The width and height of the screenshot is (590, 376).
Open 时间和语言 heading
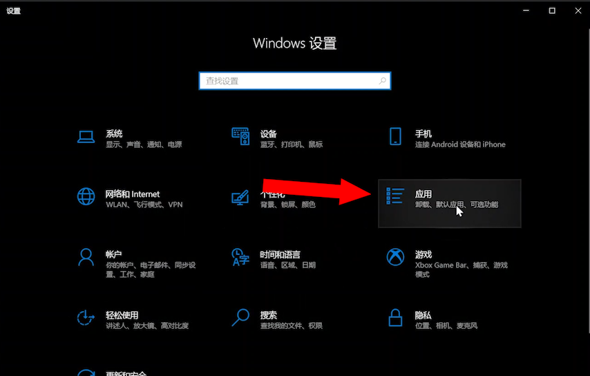click(x=280, y=255)
